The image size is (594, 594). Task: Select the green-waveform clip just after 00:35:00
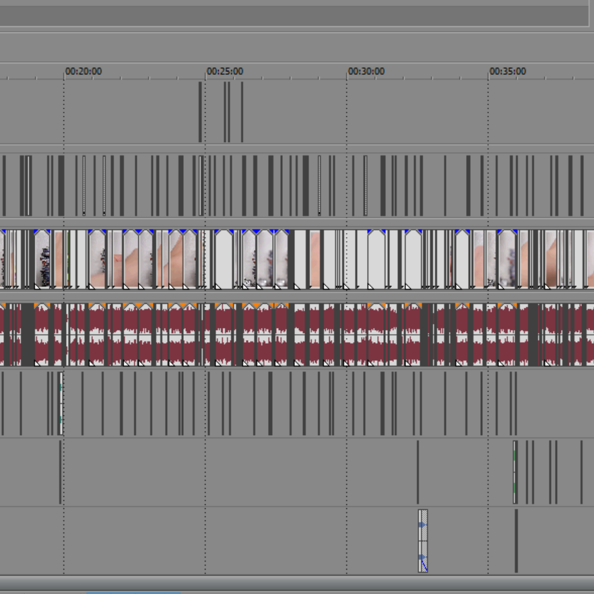[515, 471]
